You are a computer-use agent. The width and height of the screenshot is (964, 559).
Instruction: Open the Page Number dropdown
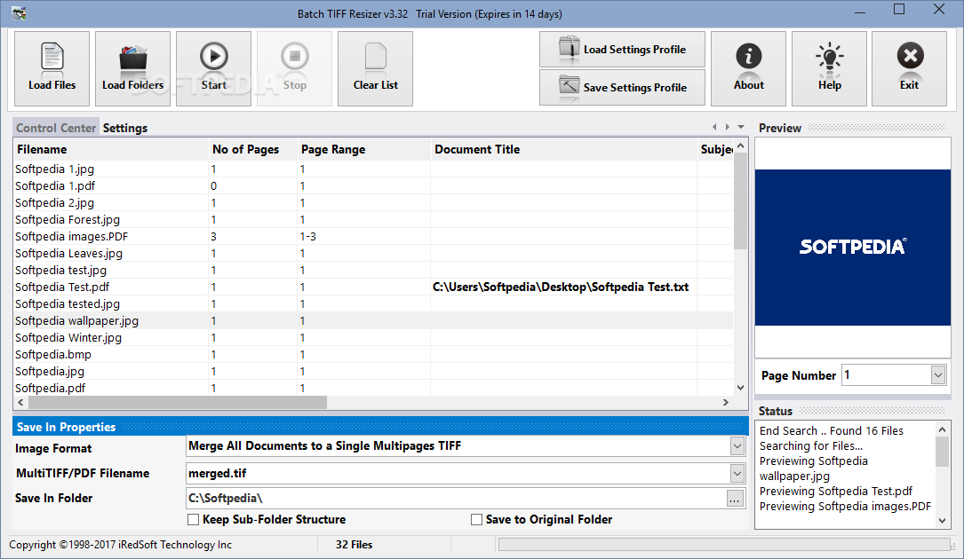(x=937, y=374)
